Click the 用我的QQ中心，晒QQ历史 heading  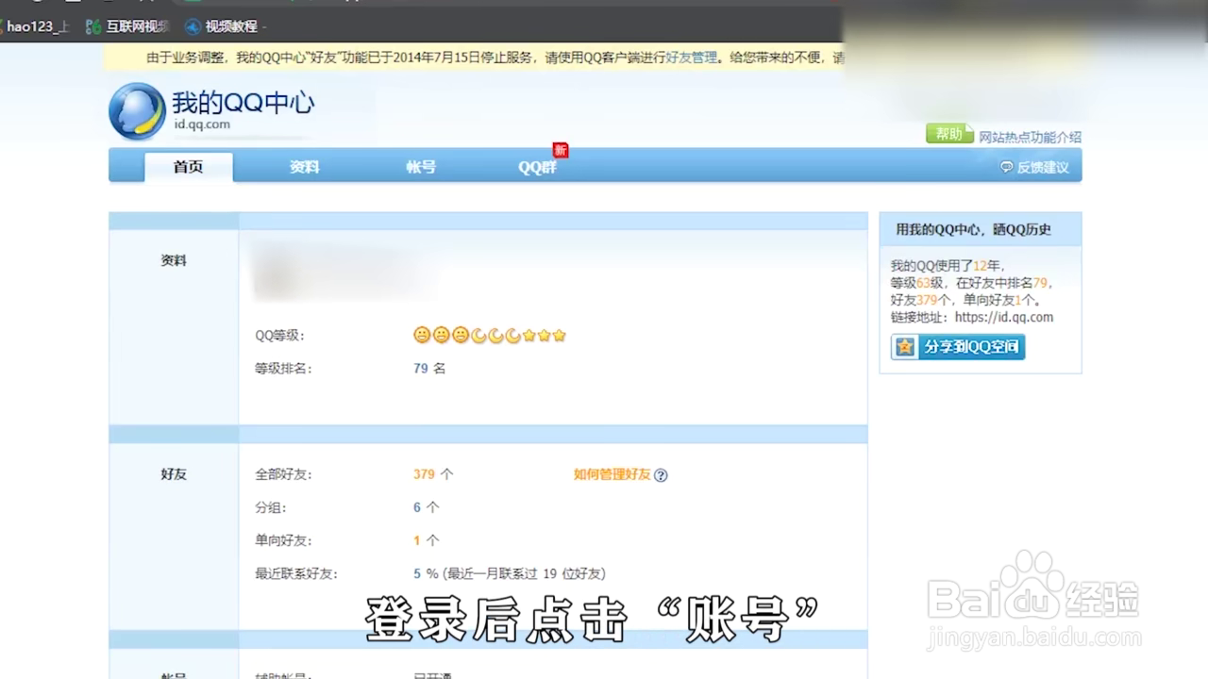[x=973, y=229]
